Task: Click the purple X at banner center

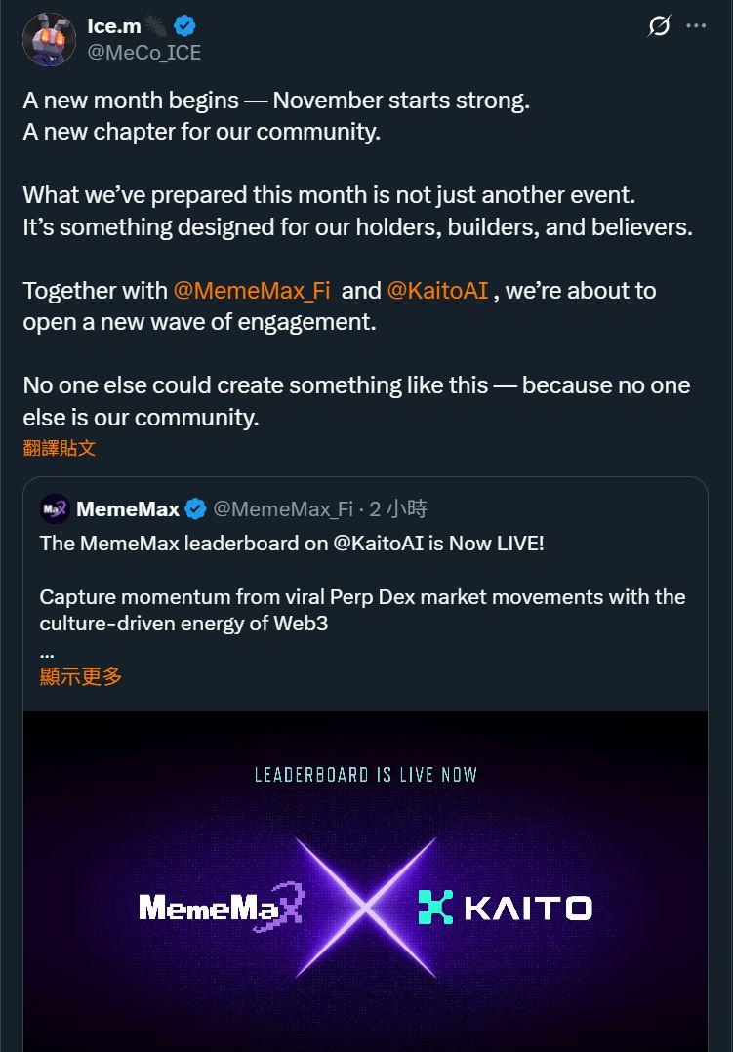Action: tap(364, 908)
